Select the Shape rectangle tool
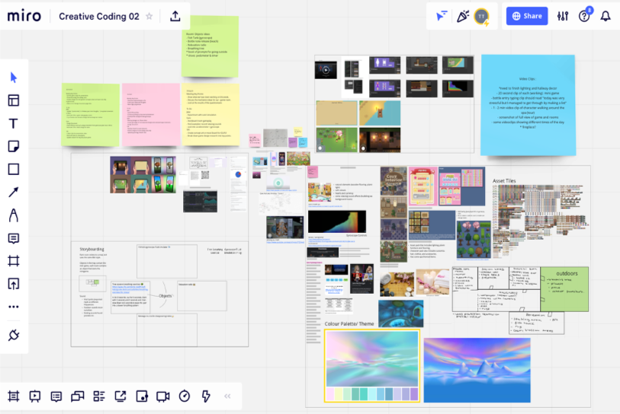This screenshot has width=620, height=414. click(x=14, y=169)
